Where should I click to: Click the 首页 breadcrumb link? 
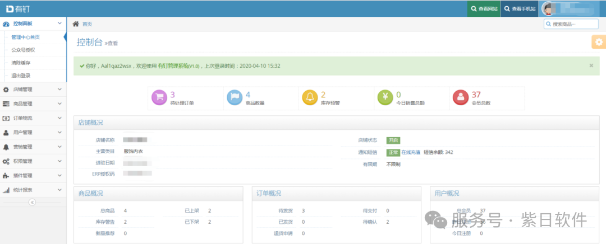click(x=88, y=24)
